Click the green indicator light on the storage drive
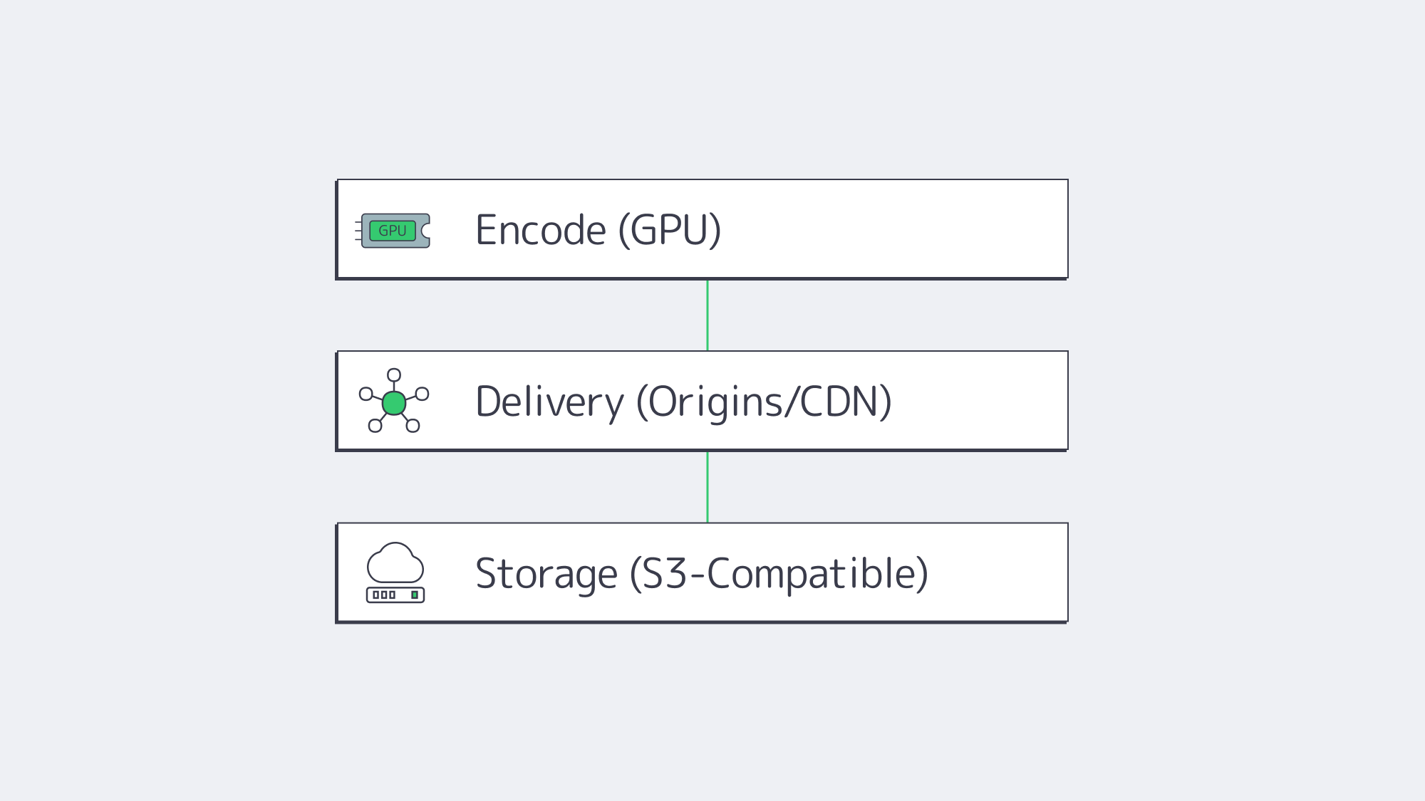This screenshot has height=801, width=1425. (x=415, y=595)
